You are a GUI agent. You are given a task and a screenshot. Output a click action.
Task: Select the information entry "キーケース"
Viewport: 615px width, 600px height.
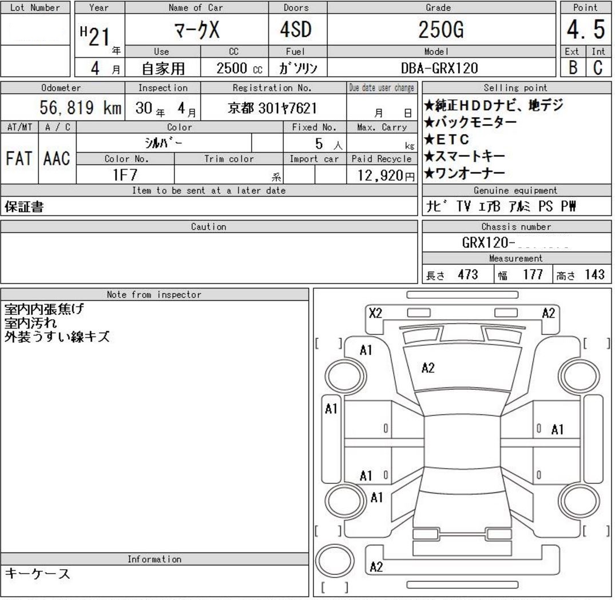pos(37,574)
